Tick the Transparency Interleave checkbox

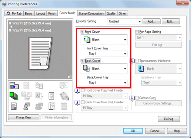coord(137,61)
